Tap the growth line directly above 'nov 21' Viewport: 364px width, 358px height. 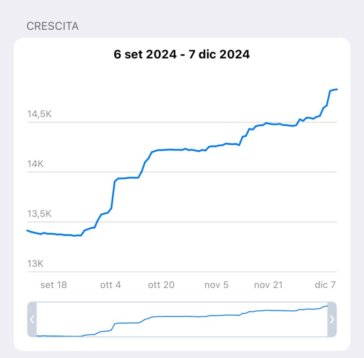click(x=268, y=123)
